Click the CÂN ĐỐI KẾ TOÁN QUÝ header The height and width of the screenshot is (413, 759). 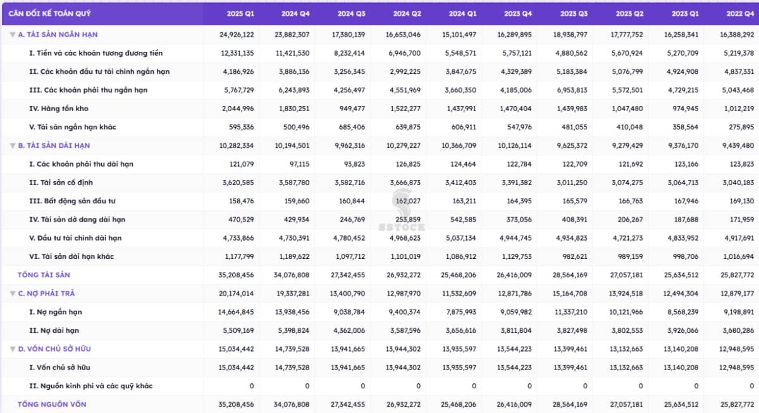(48, 13)
